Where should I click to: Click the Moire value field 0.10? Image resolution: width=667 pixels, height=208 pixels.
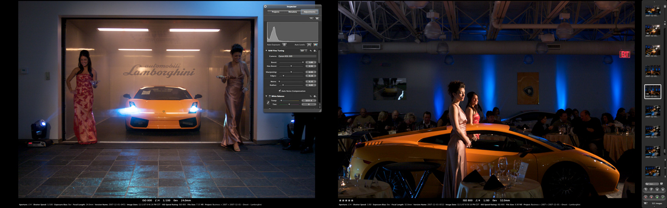[311, 82]
